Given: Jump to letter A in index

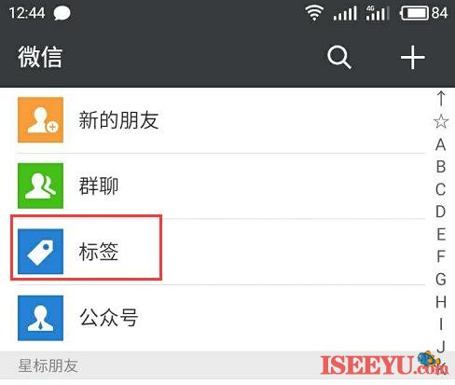Looking at the screenshot, I should point(441,144).
